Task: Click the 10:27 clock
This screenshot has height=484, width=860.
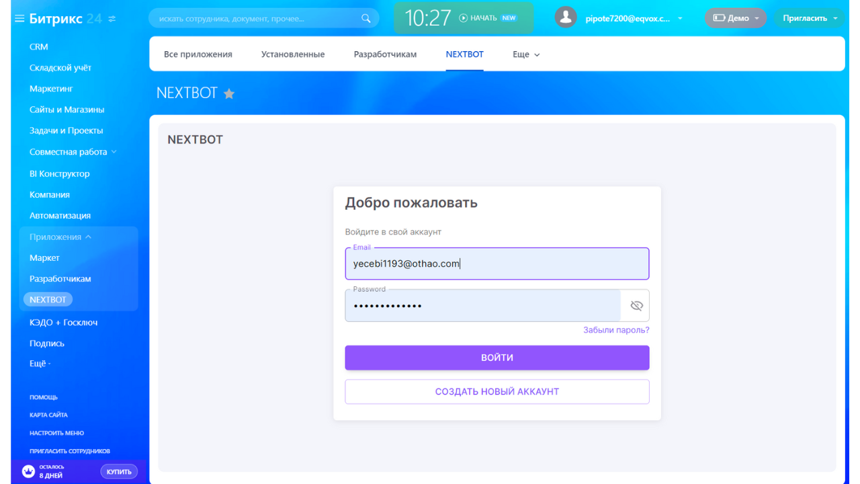Action: [428, 18]
